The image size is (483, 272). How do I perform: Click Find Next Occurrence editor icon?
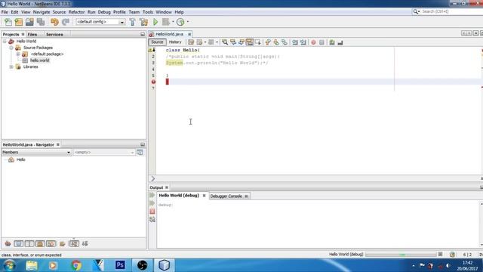tap(241, 42)
